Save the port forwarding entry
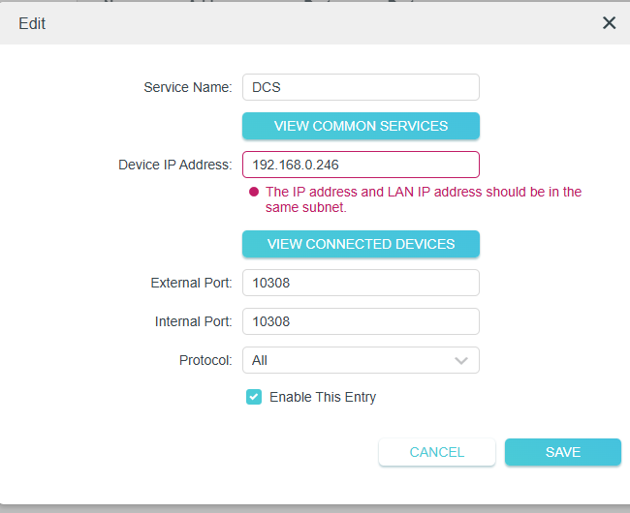This screenshot has width=630, height=513. tap(563, 452)
